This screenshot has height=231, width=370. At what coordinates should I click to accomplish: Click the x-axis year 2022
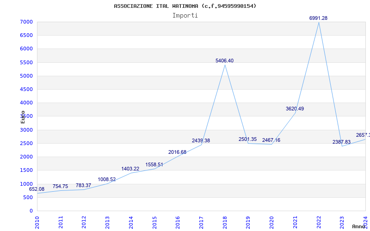(x=319, y=223)
